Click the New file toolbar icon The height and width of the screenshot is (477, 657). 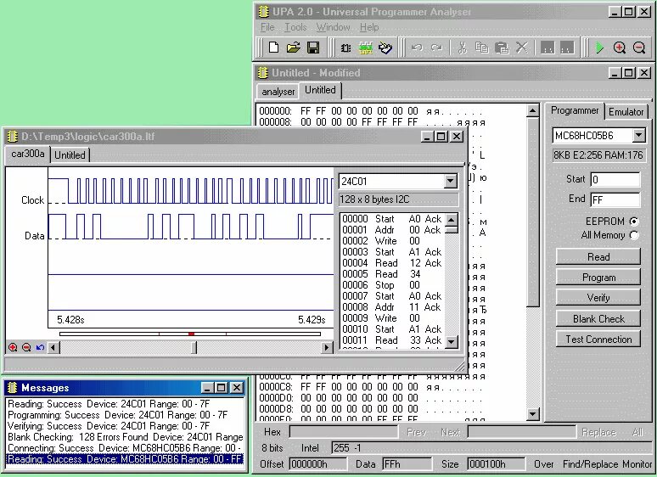[x=273, y=48]
